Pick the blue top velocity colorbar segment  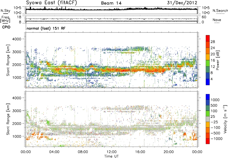tap(208, 97)
